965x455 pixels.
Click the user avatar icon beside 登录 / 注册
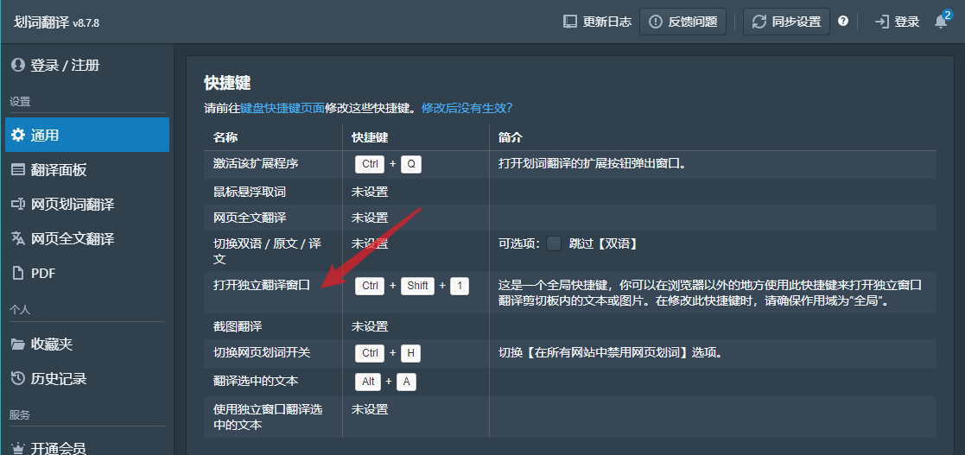[18, 65]
